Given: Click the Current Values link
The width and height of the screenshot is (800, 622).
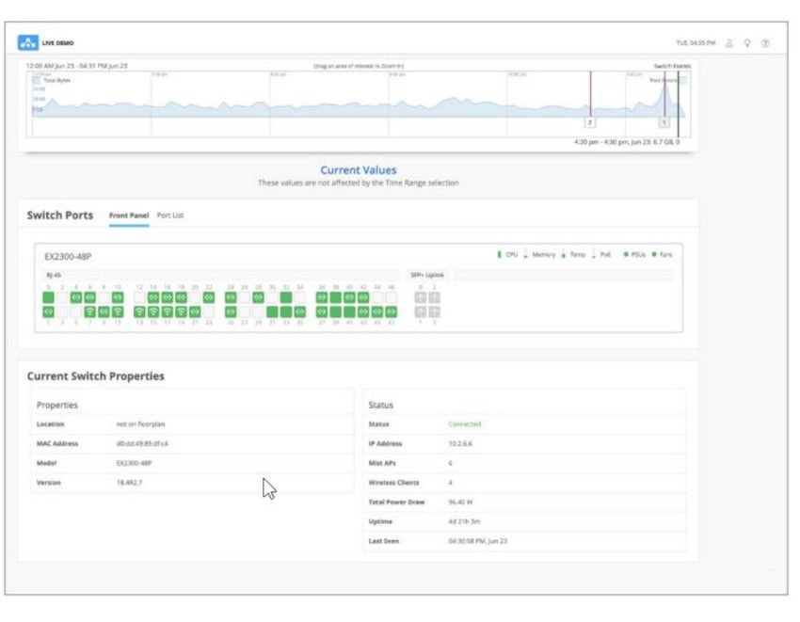Looking at the screenshot, I should tap(360, 169).
